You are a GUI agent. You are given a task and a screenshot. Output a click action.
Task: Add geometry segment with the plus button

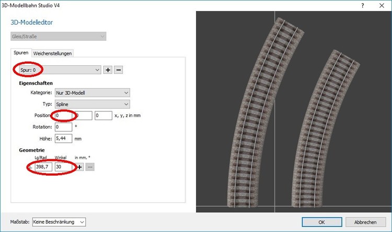(x=79, y=167)
